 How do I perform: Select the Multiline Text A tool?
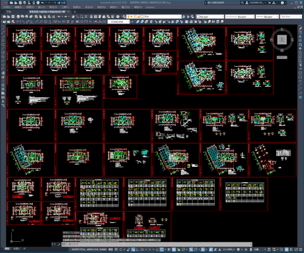click(3, 101)
